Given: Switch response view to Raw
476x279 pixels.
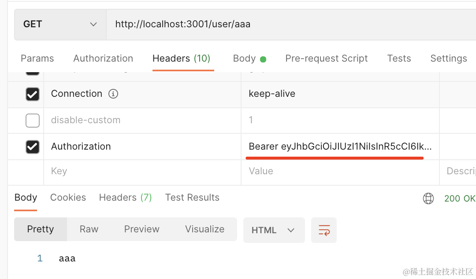Looking at the screenshot, I should [89, 229].
